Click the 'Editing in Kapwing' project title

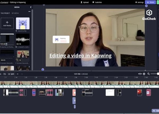pos(18,2)
